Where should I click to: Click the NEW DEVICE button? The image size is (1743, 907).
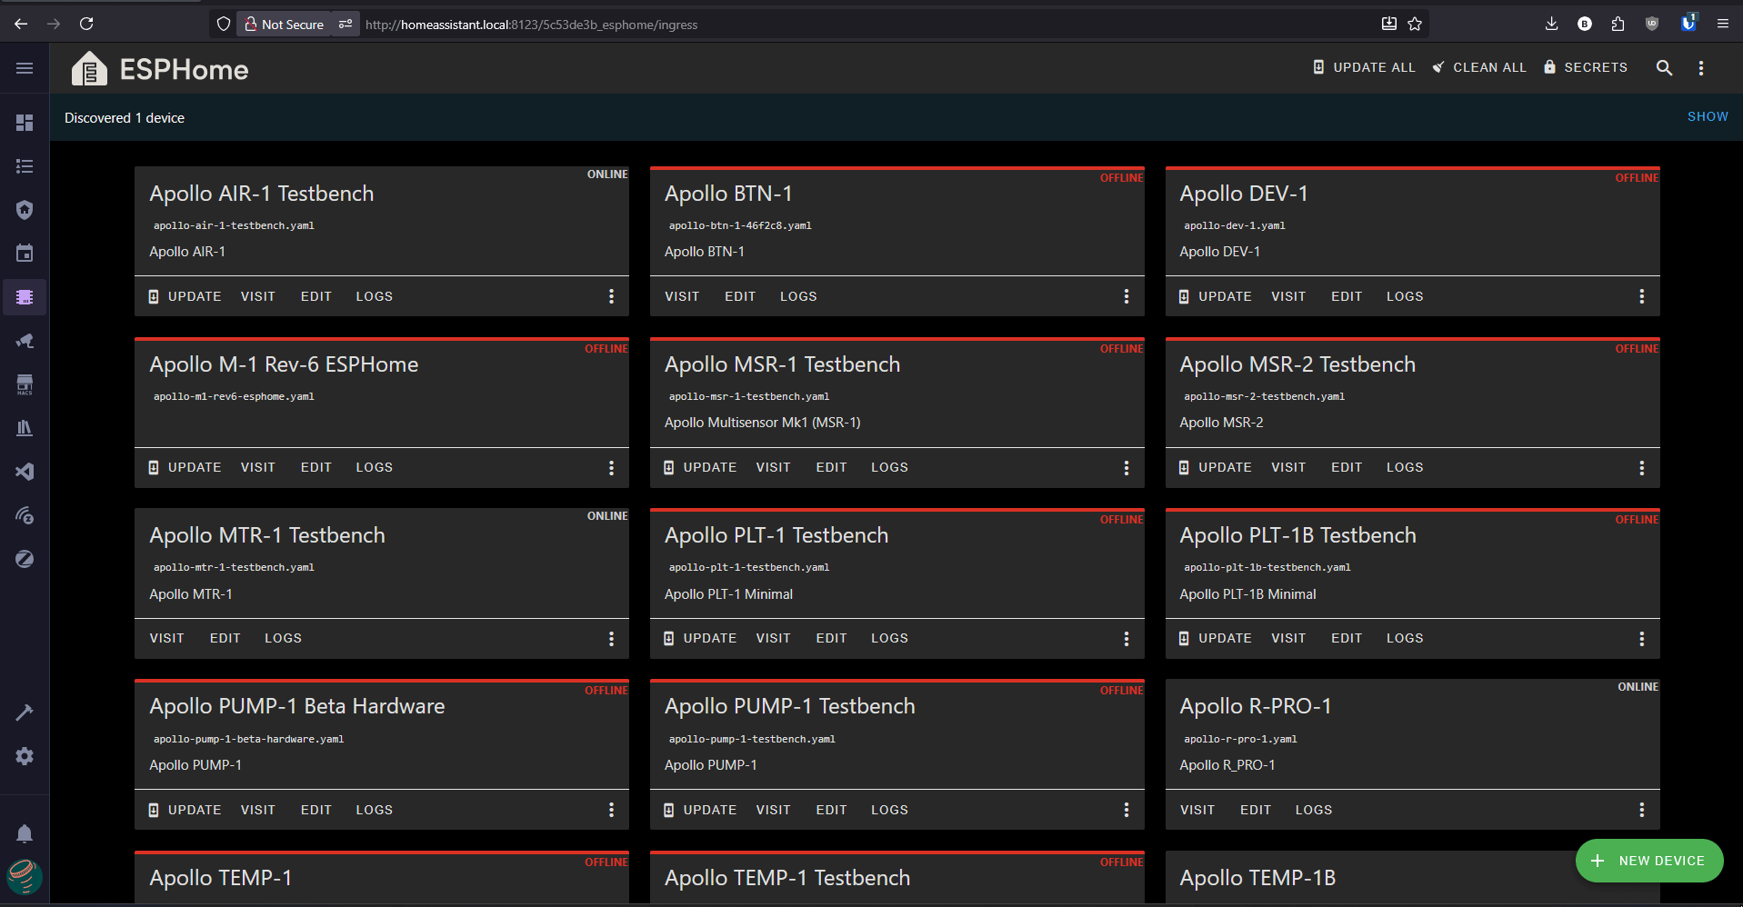click(1648, 861)
